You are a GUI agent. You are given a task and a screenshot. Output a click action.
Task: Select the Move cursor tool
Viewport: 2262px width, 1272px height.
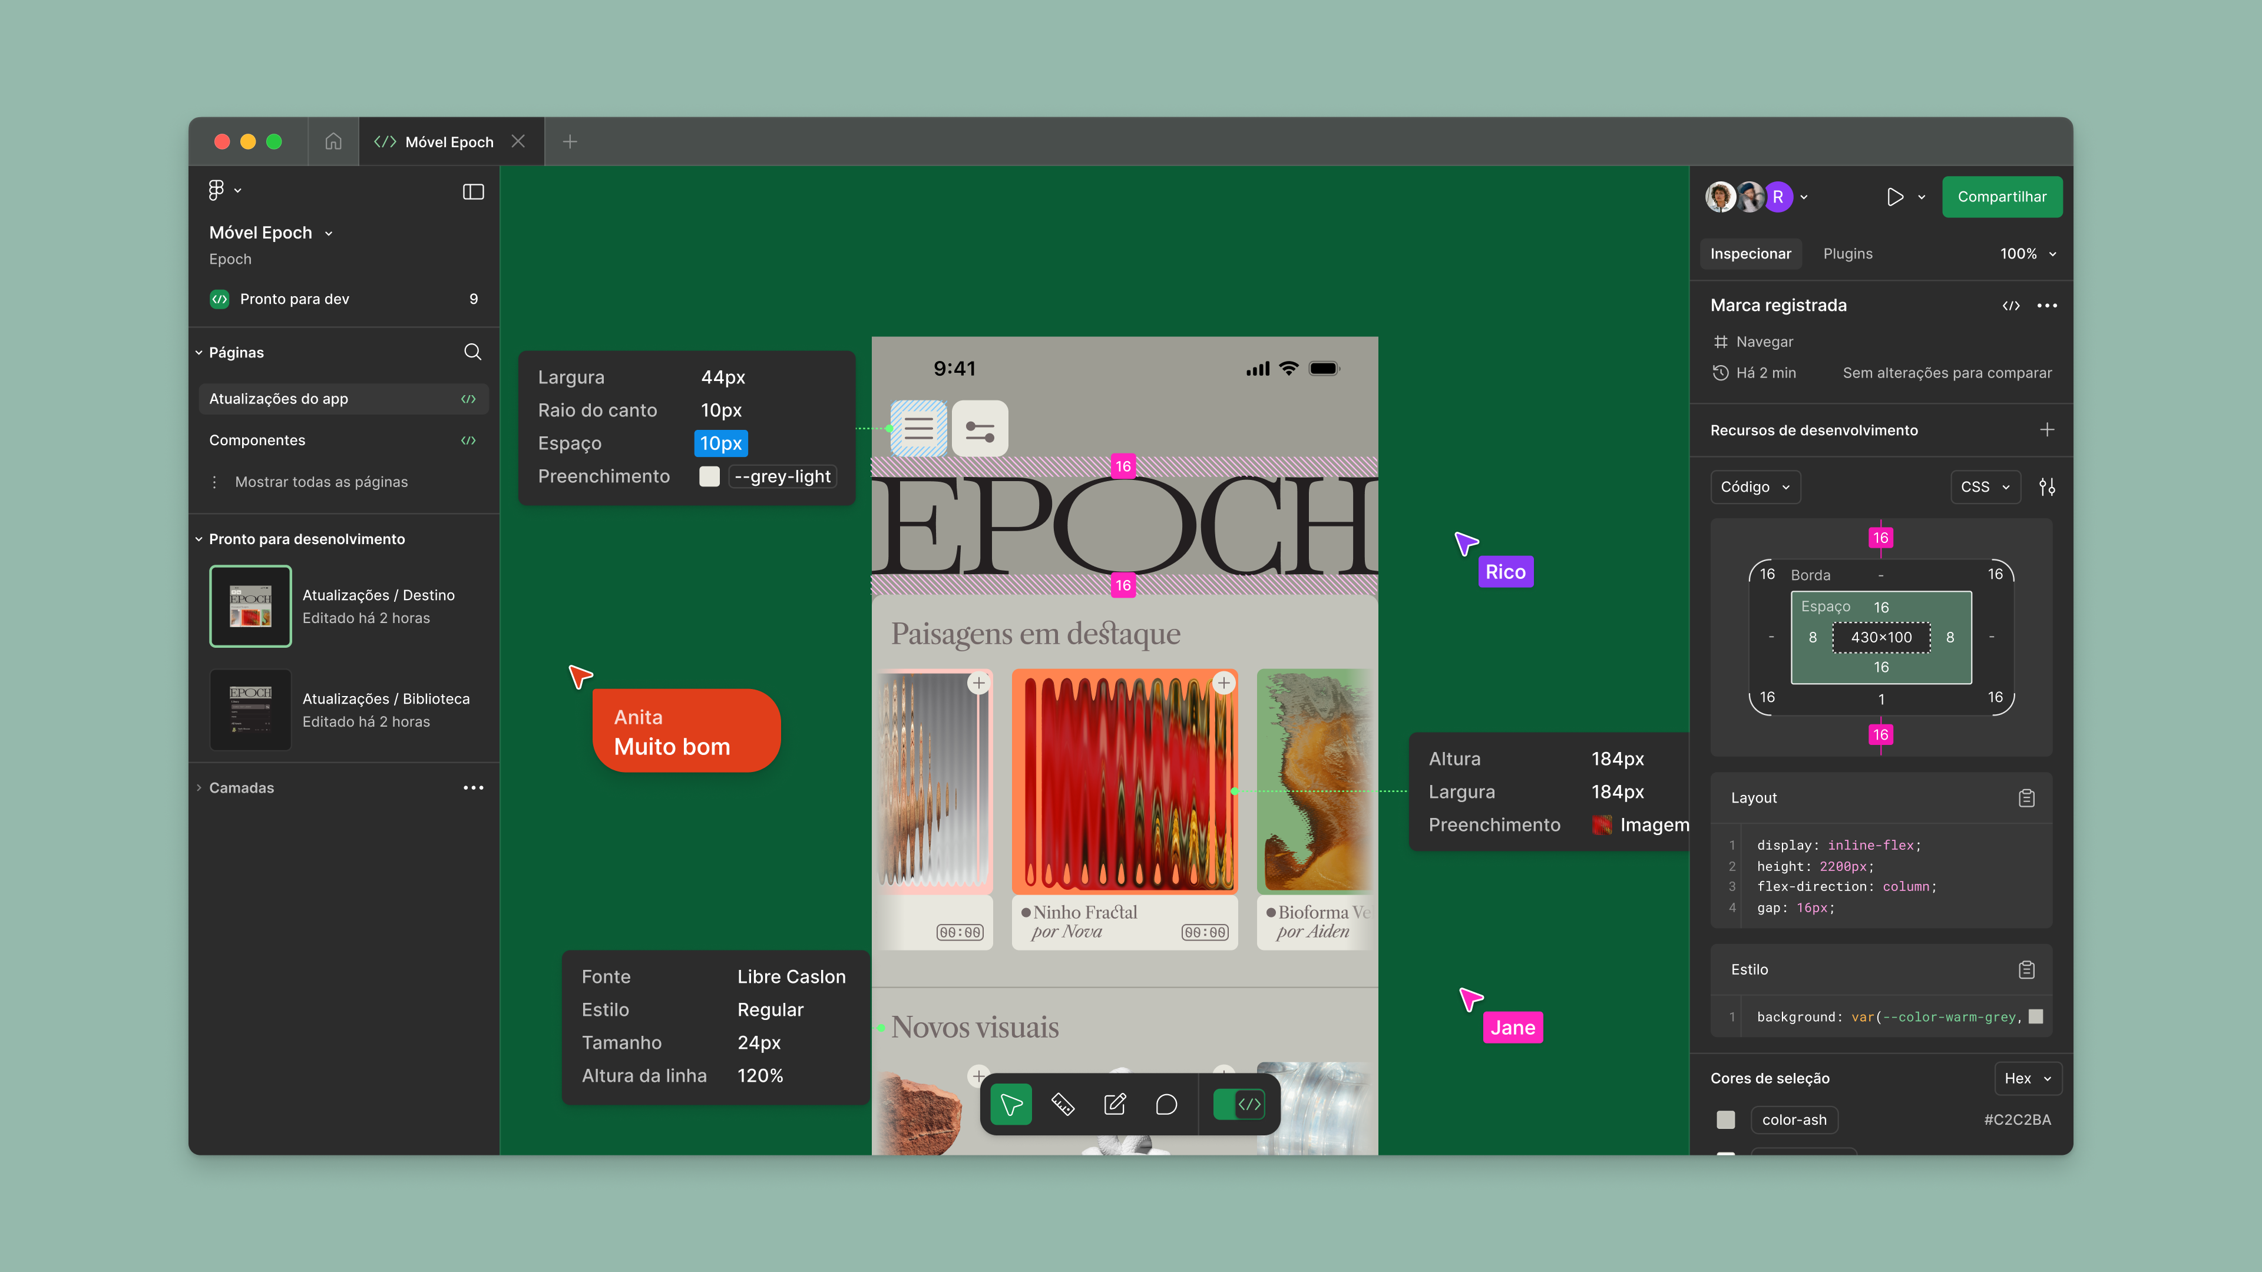(1011, 1104)
